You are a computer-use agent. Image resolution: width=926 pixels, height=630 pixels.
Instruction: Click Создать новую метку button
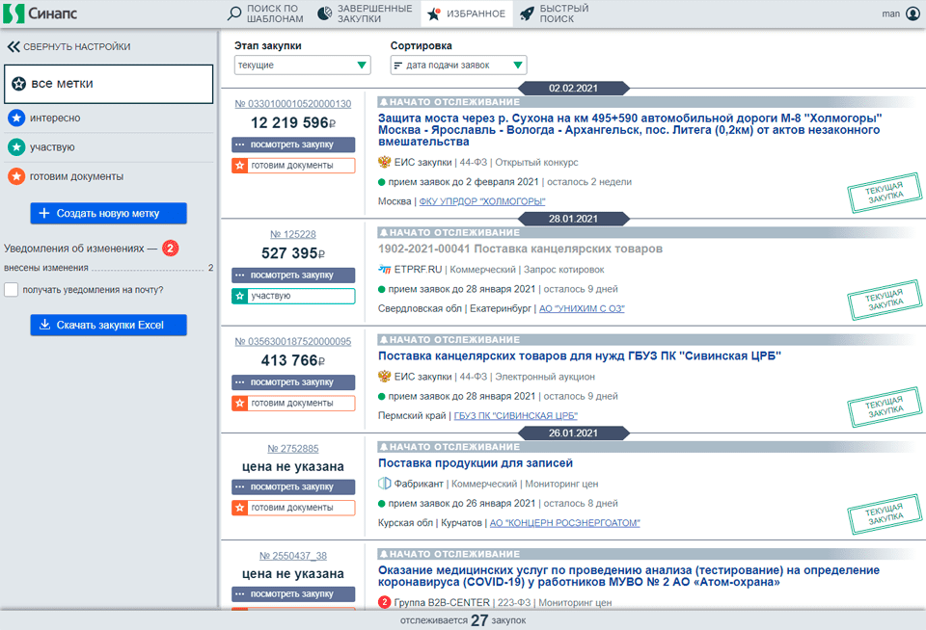tap(109, 213)
